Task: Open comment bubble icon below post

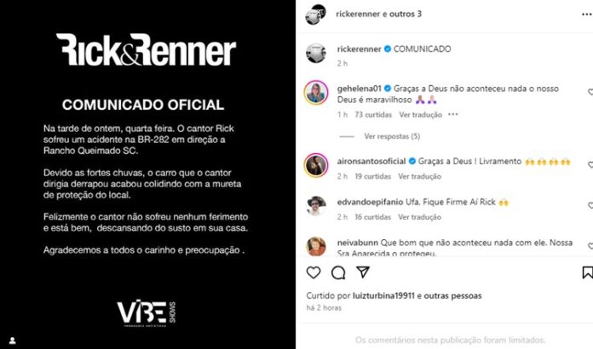Action: pyautogui.click(x=338, y=272)
